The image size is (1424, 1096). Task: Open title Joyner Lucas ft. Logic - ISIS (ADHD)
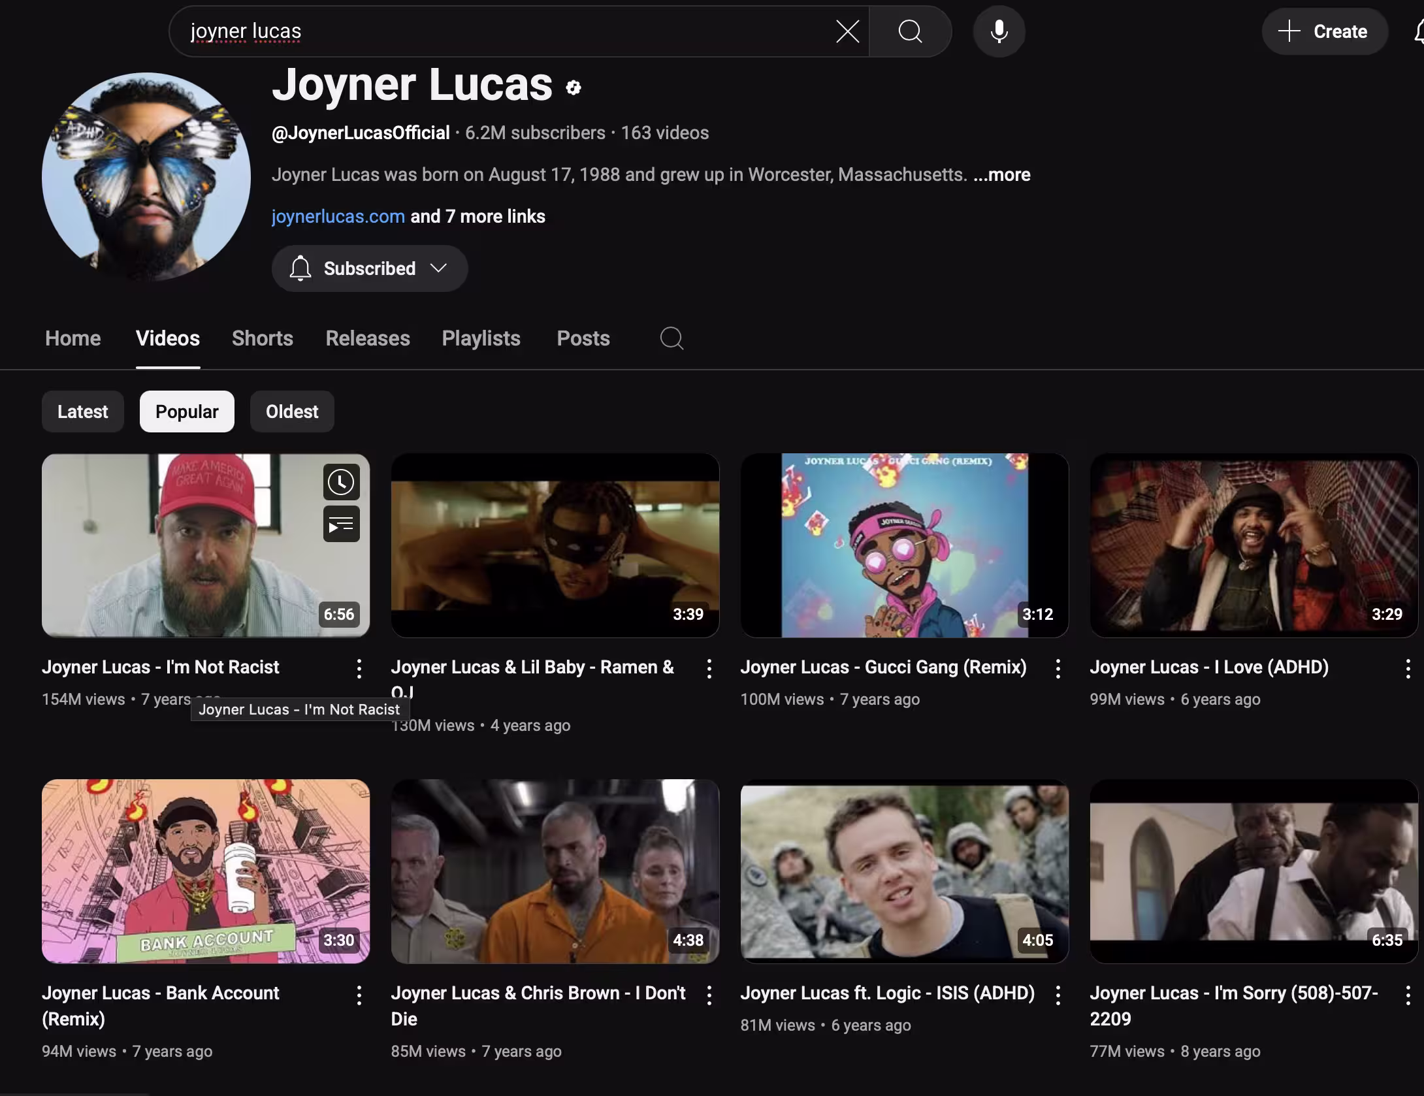click(x=887, y=993)
